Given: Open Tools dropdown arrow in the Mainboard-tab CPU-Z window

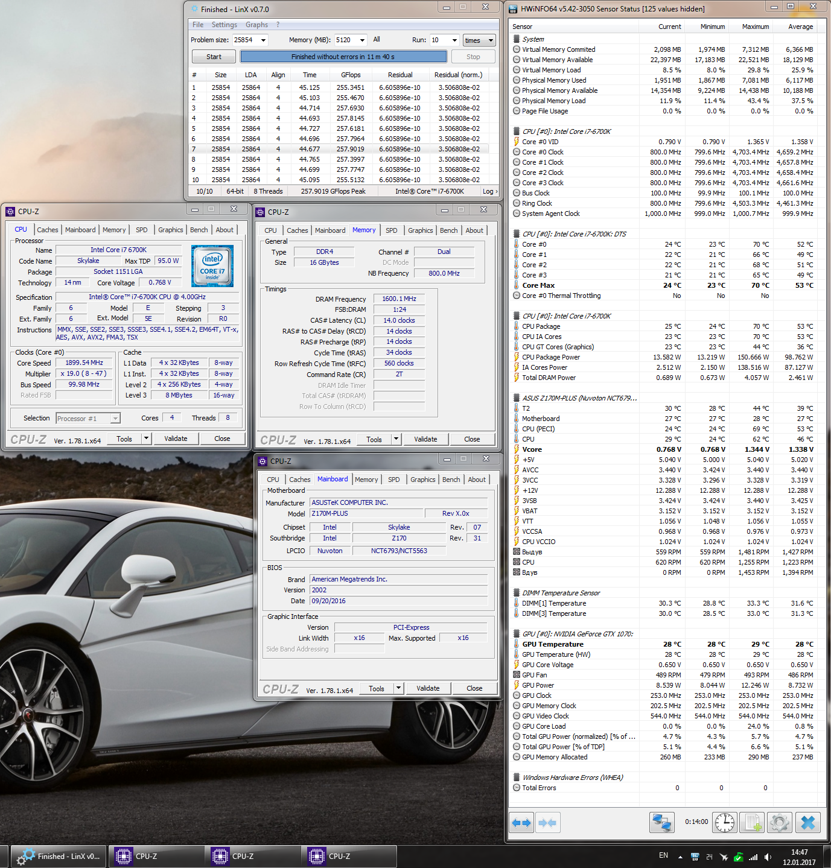Looking at the screenshot, I should tap(398, 688).
